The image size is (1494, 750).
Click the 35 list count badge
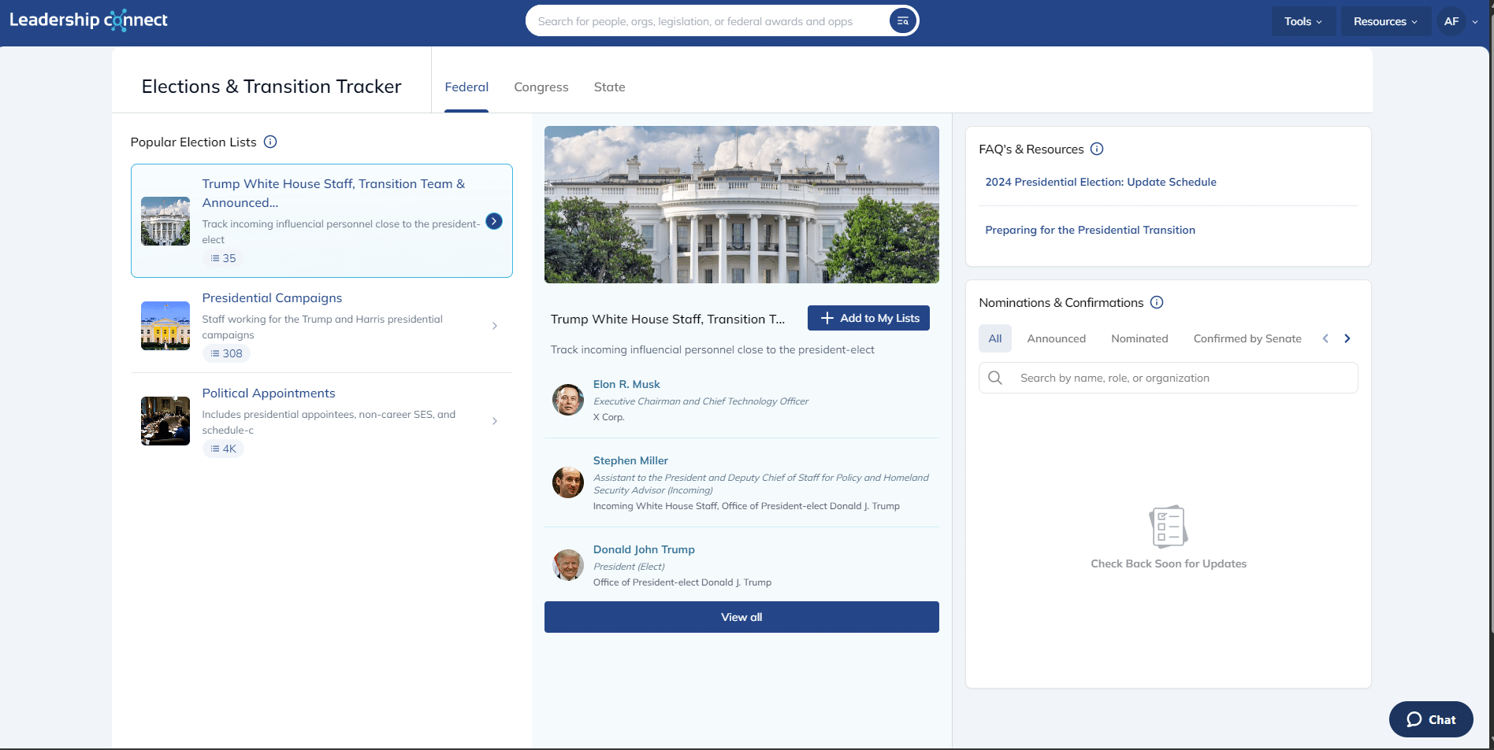click(223, 258)
